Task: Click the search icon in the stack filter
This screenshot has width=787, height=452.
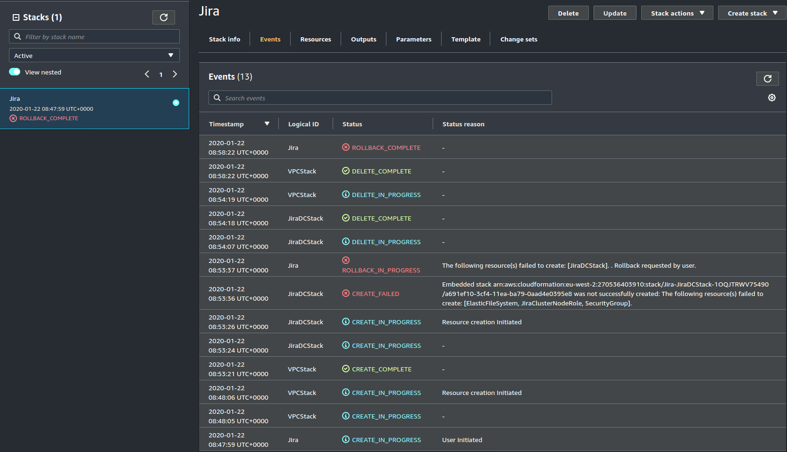Action: pyautogui.click(x=17, y=36)
